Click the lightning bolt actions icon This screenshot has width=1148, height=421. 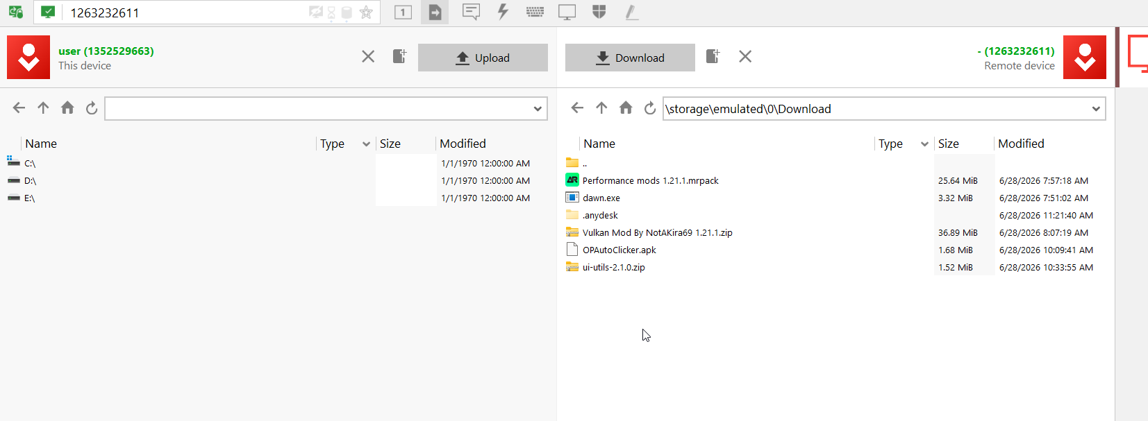(503, 12)
